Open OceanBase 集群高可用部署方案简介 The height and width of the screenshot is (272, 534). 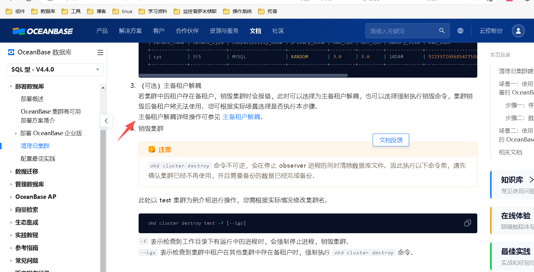[51, 116]
